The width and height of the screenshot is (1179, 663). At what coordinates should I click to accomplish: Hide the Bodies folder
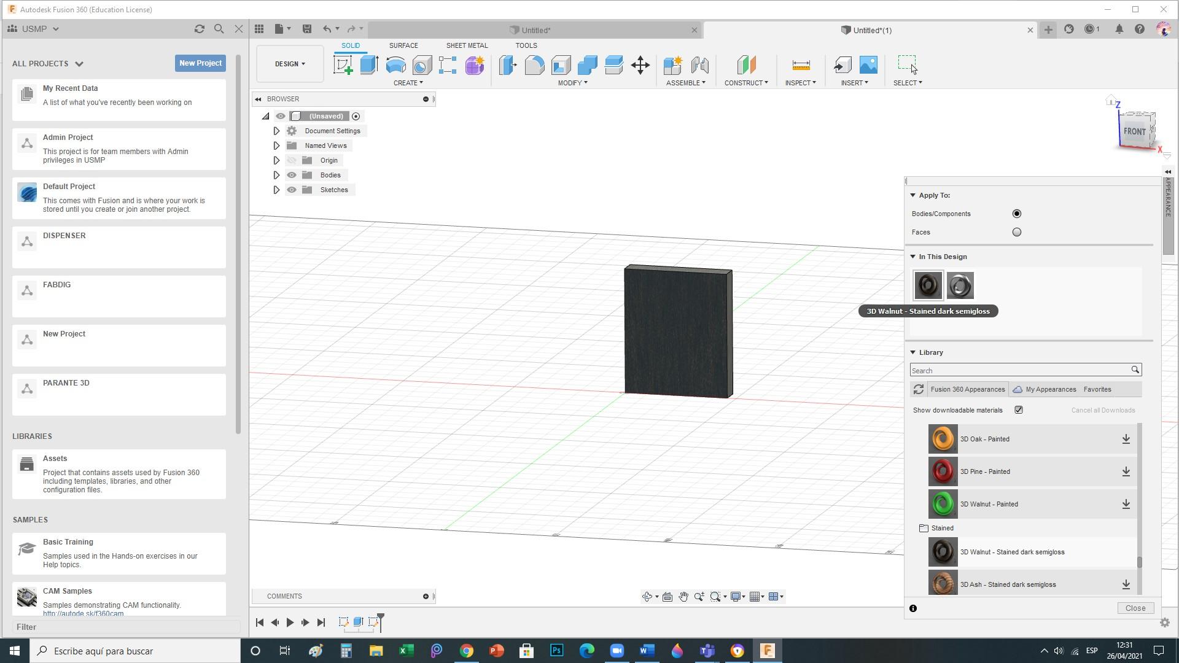coord(292,175)
